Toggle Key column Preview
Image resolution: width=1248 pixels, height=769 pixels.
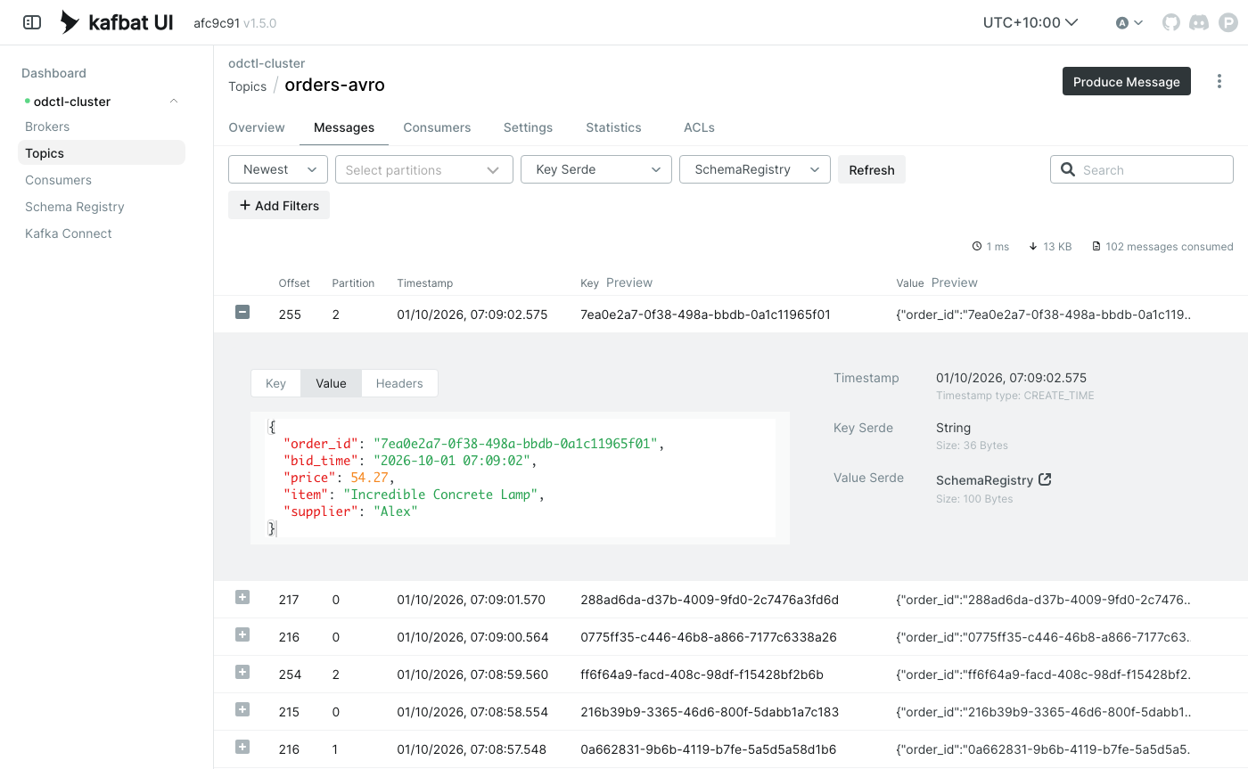[x=629, y=282]
